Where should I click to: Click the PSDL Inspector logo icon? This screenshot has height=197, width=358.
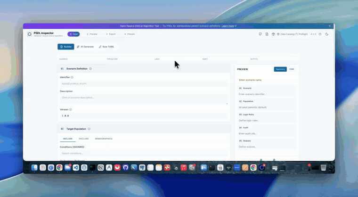(x=30, y=34)
